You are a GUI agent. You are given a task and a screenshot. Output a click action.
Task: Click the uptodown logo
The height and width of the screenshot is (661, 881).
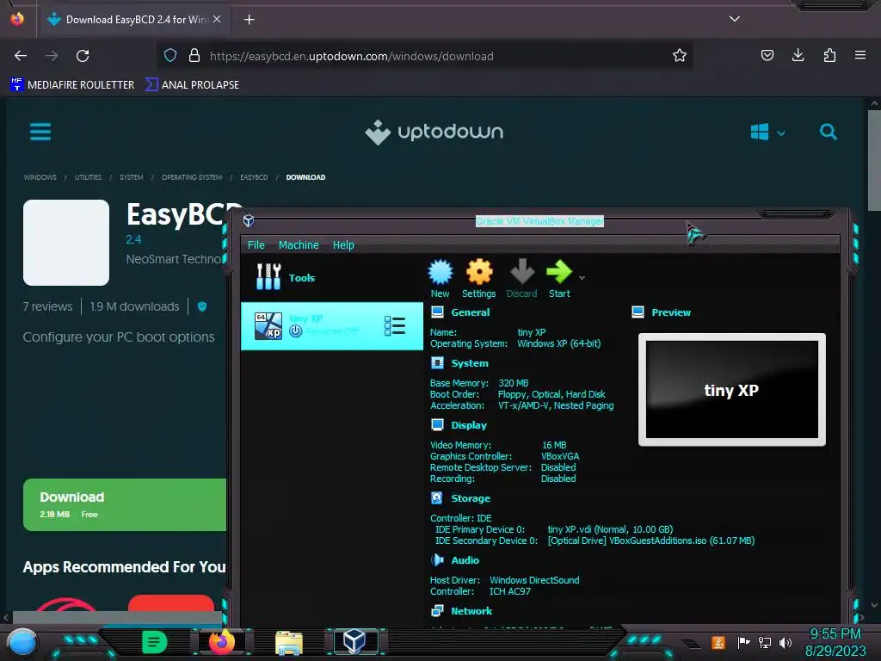[x=434, y=132]
